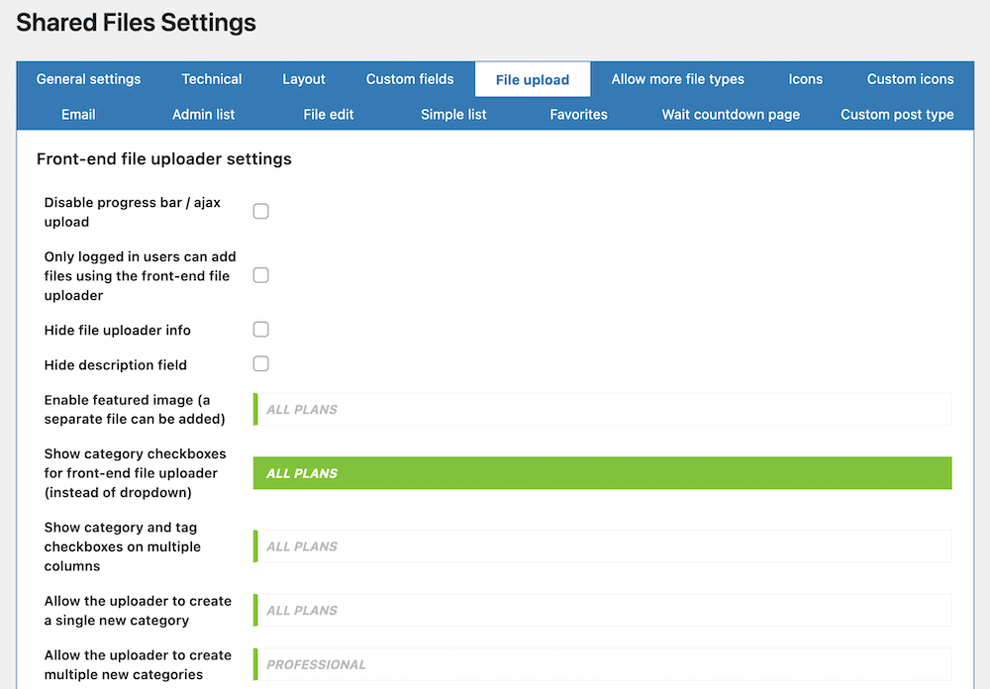Click the Hide file uploader info label

(x=118, y=331)
